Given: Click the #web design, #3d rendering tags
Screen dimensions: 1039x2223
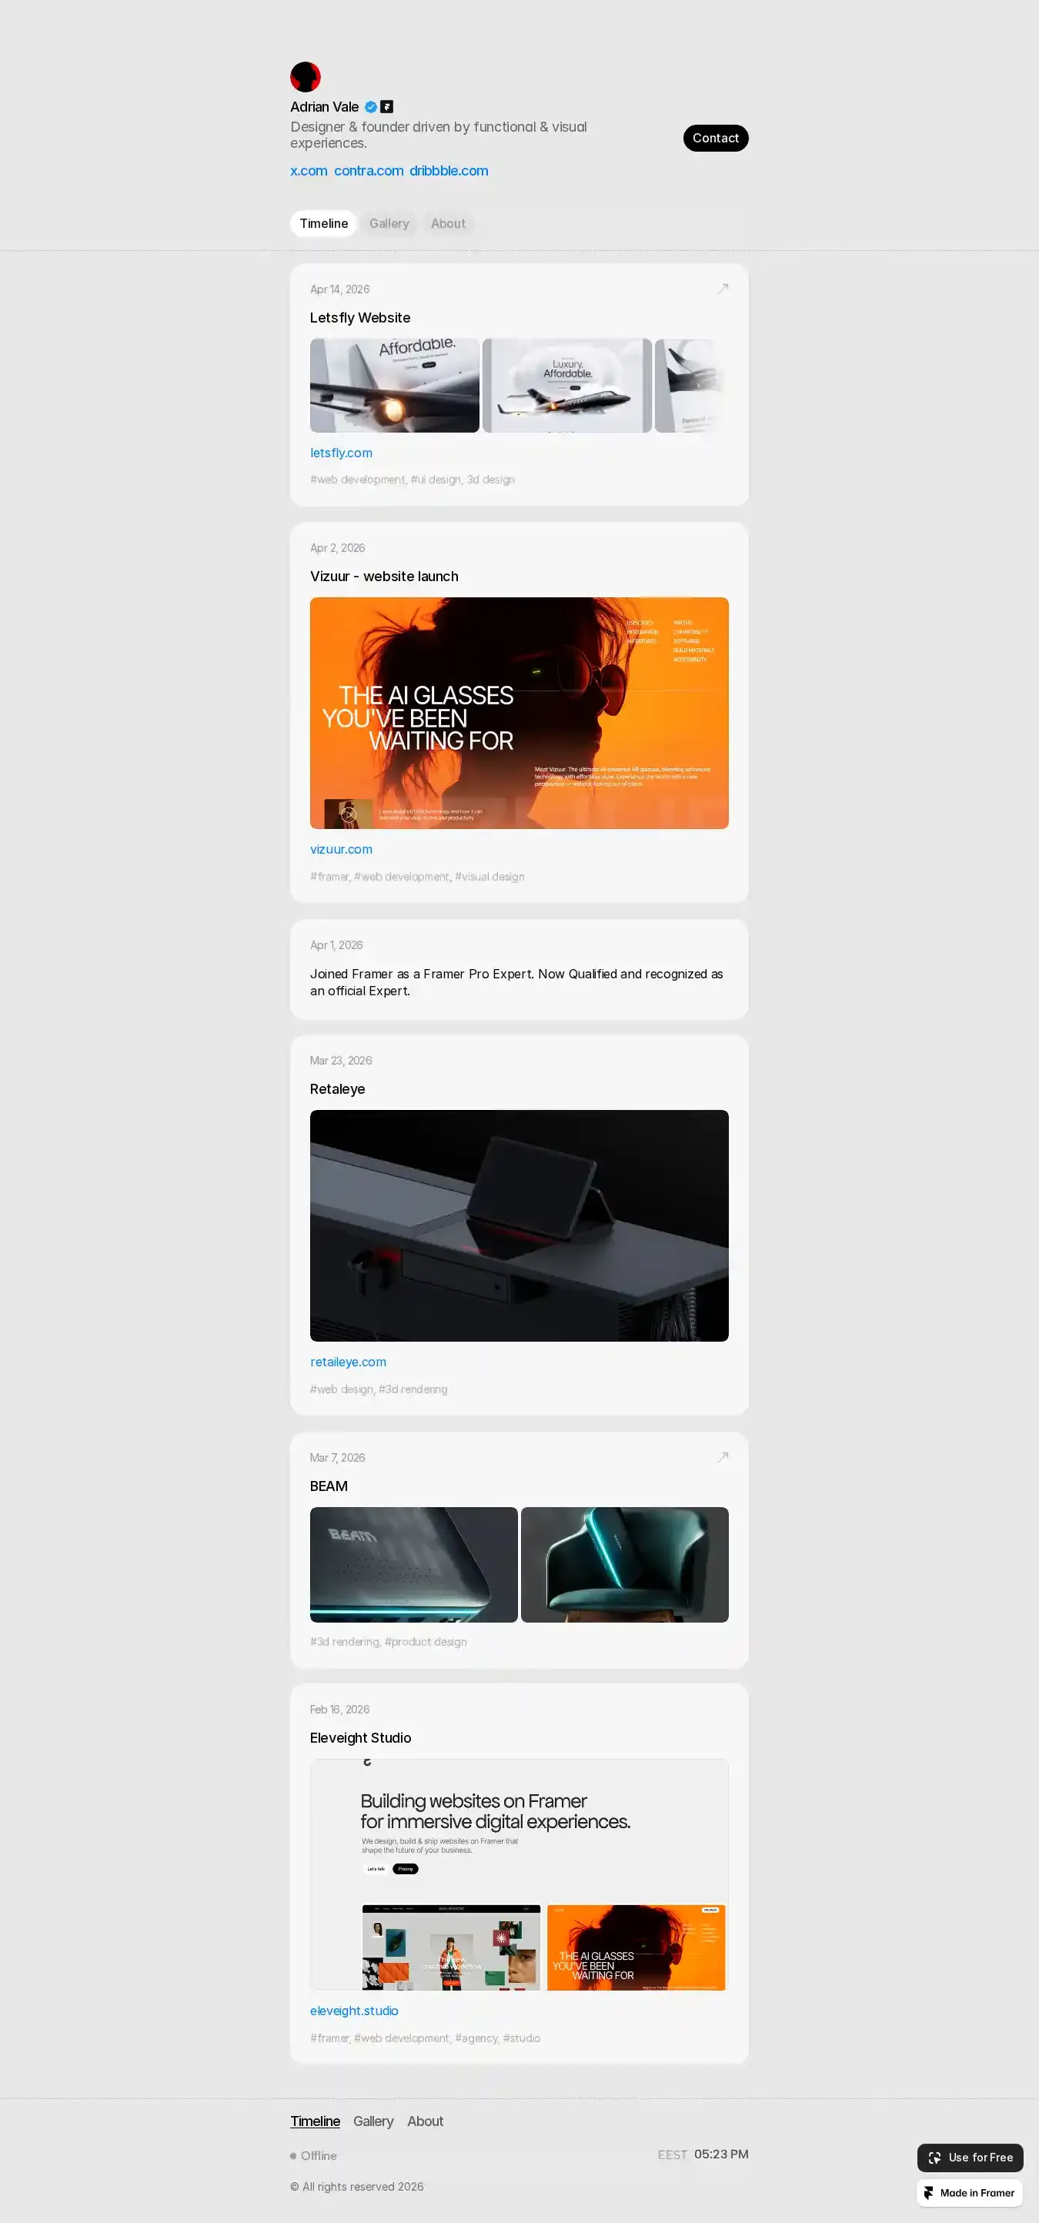Looking at the screenshot, I should (379, 1389).
